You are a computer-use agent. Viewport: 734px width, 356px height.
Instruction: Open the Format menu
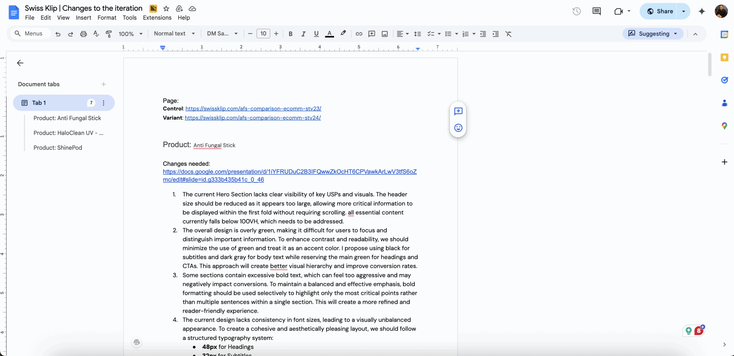point(107,17)
